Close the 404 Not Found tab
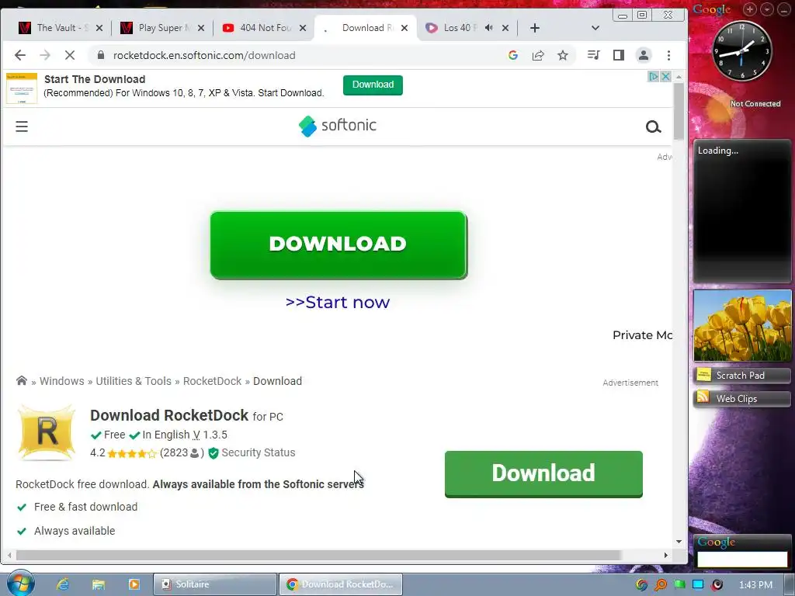The image size is (795, 596). pyautogui.click(x=303, y=28)
